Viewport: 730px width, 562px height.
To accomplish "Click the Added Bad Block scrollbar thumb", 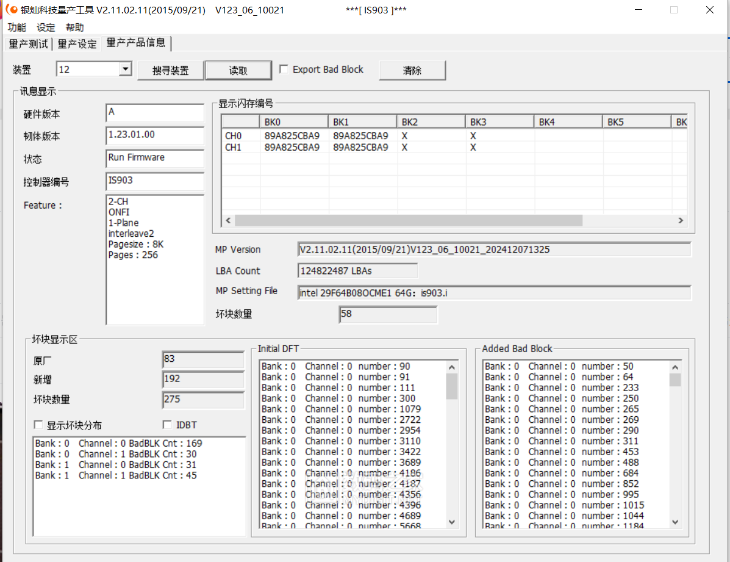I will 675,380.
